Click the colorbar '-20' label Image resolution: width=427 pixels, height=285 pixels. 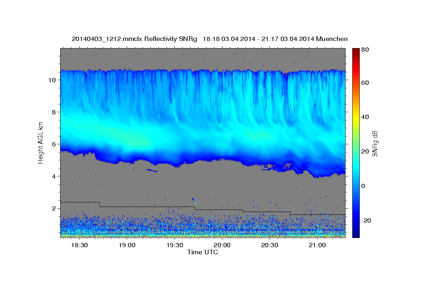[366, 221]
